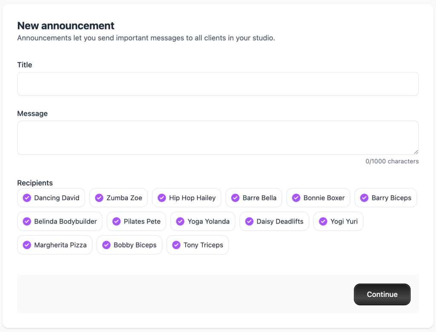Click into the Message text area
The height and width of the screenshot is (332, 436).
[x=218, y=137]
